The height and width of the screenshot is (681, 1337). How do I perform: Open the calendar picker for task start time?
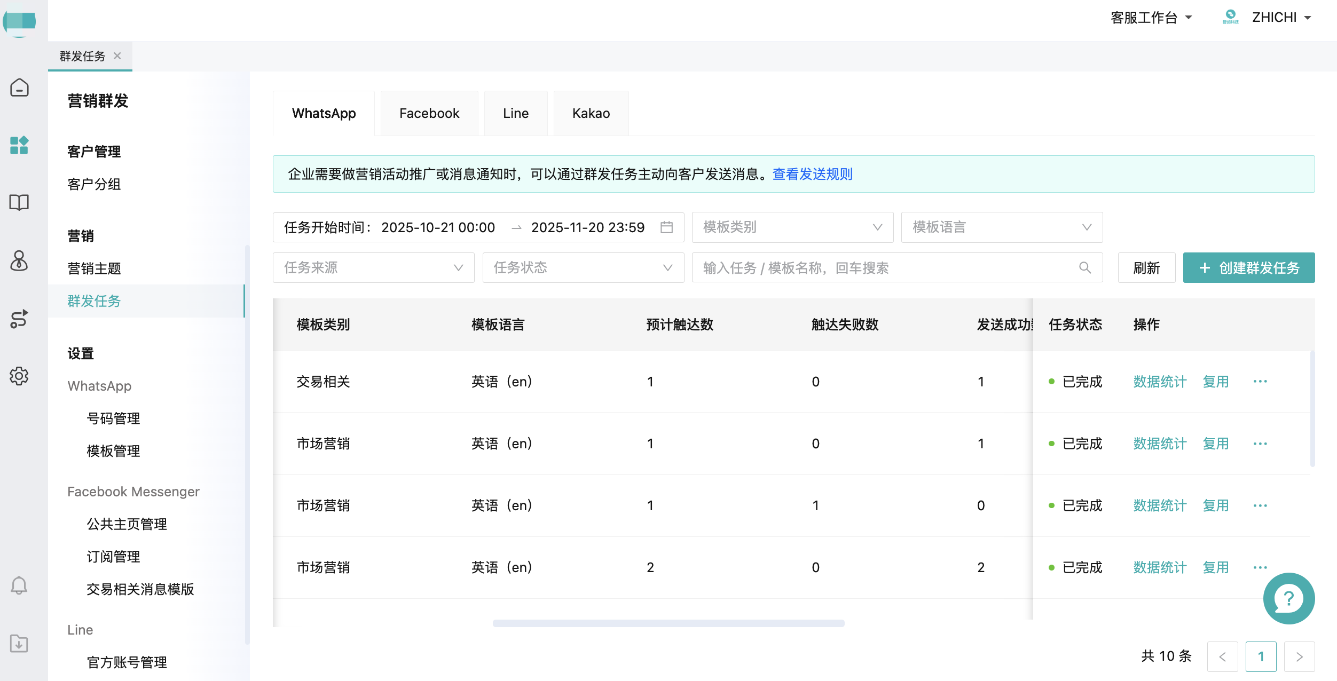click(x=667, y=227)
